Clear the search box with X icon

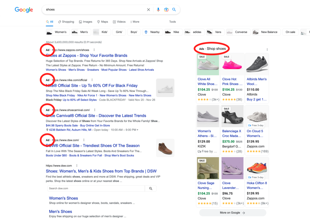tap(148, 9)
